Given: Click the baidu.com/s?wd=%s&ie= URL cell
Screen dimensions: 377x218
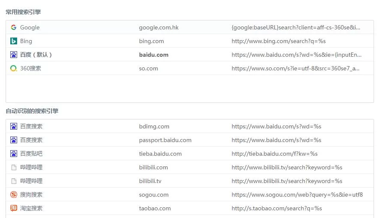Looking at the screenshot, I should [x=296, y=55].
